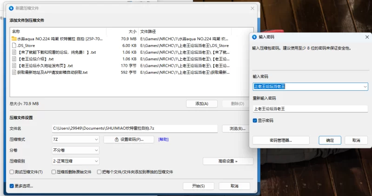Click the 【老王论坛永久地址发布页】.txt file icon
The height and width of the screenshot is (196, 372).
pos(14,66)
